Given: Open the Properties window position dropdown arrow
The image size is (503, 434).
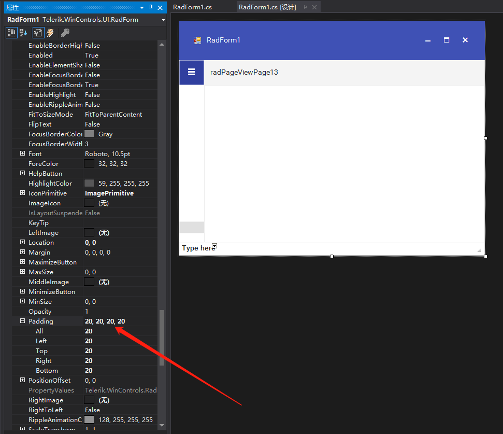Looking at the screenshot, I should coord(142,7).
